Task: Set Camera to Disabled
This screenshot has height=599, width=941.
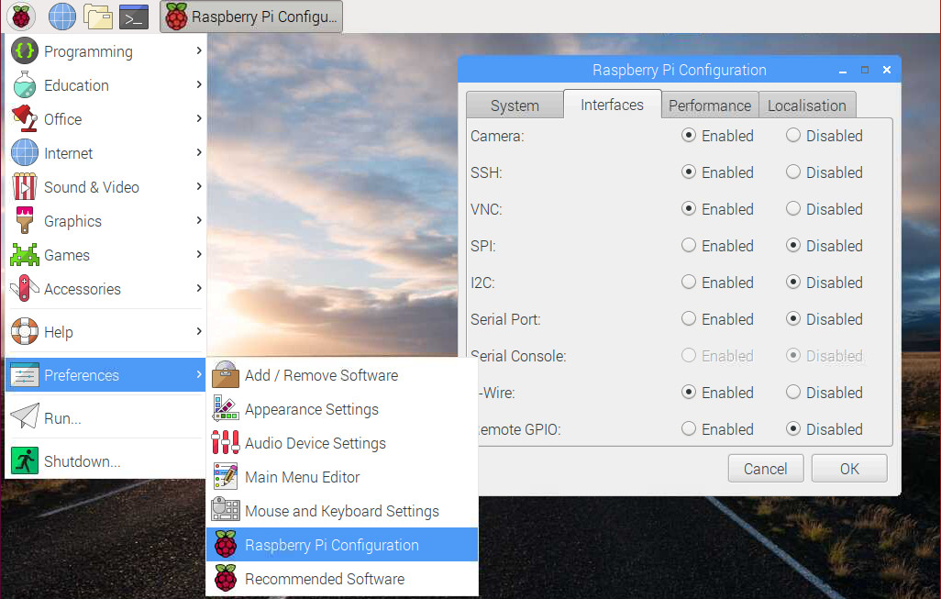Action: click(793, 135)
